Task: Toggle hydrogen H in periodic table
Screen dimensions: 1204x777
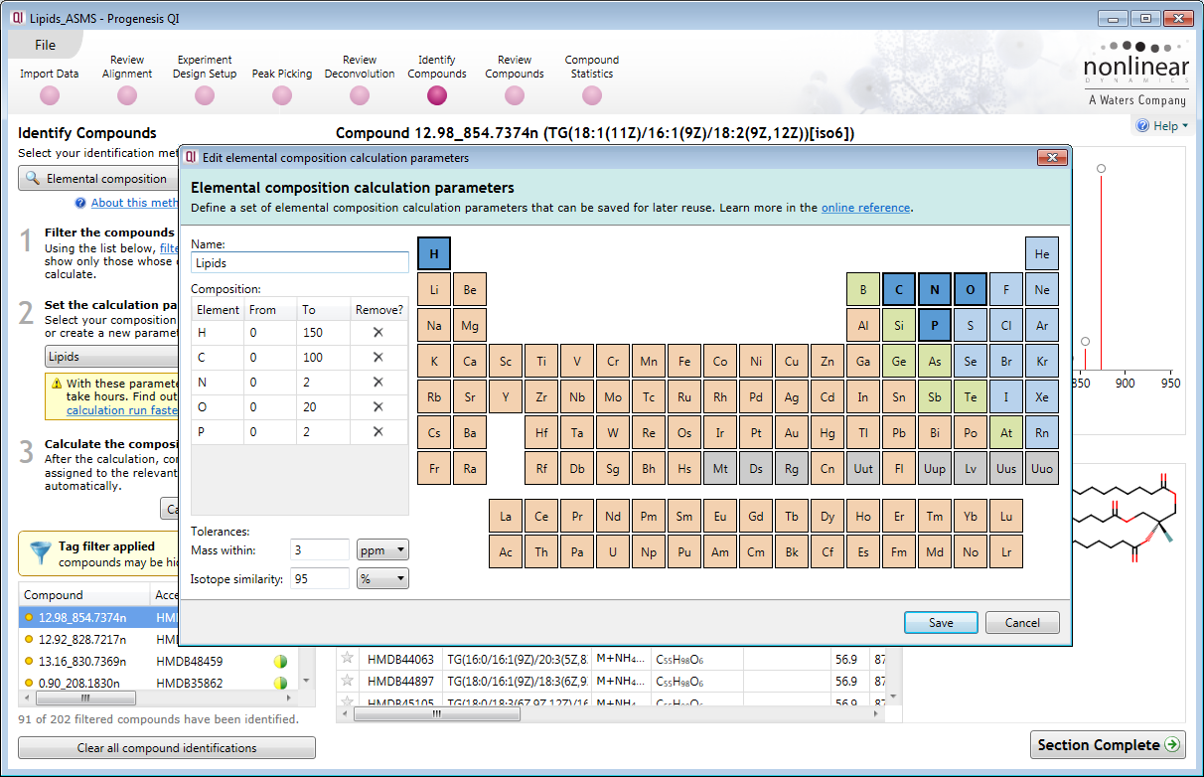Action: pos(434,253)
